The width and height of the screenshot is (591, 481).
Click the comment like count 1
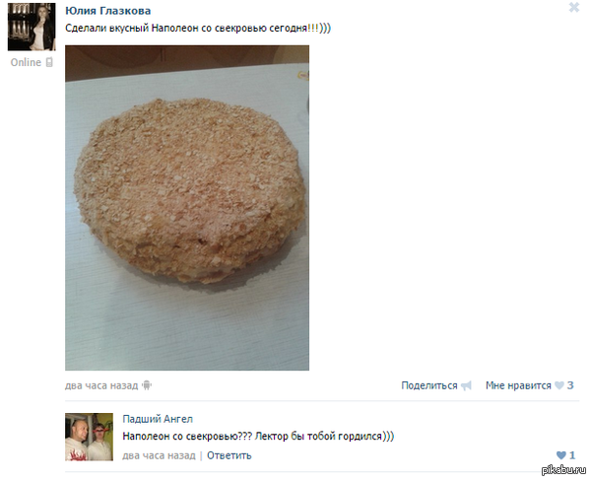pyautogui.click(x=572, y=455)
